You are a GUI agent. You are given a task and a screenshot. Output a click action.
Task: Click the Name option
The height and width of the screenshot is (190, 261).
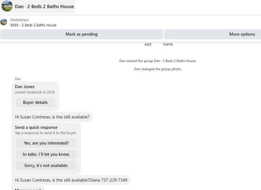point(168,44)
